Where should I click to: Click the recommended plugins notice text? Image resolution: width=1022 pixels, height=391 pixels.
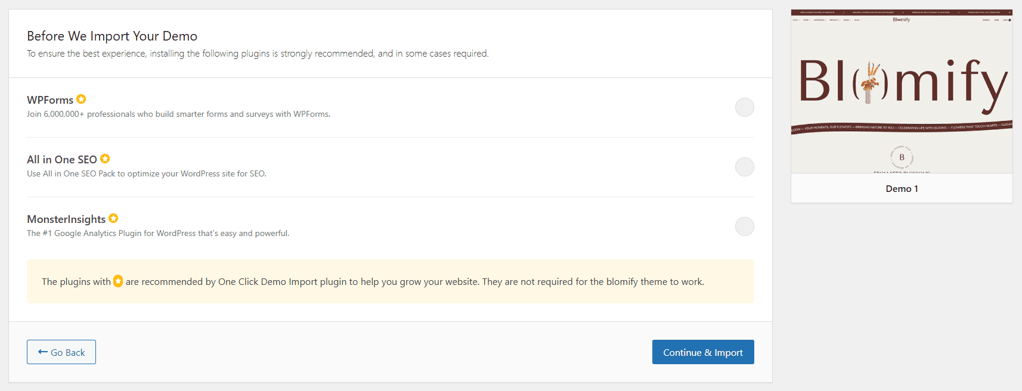point(373,281)
